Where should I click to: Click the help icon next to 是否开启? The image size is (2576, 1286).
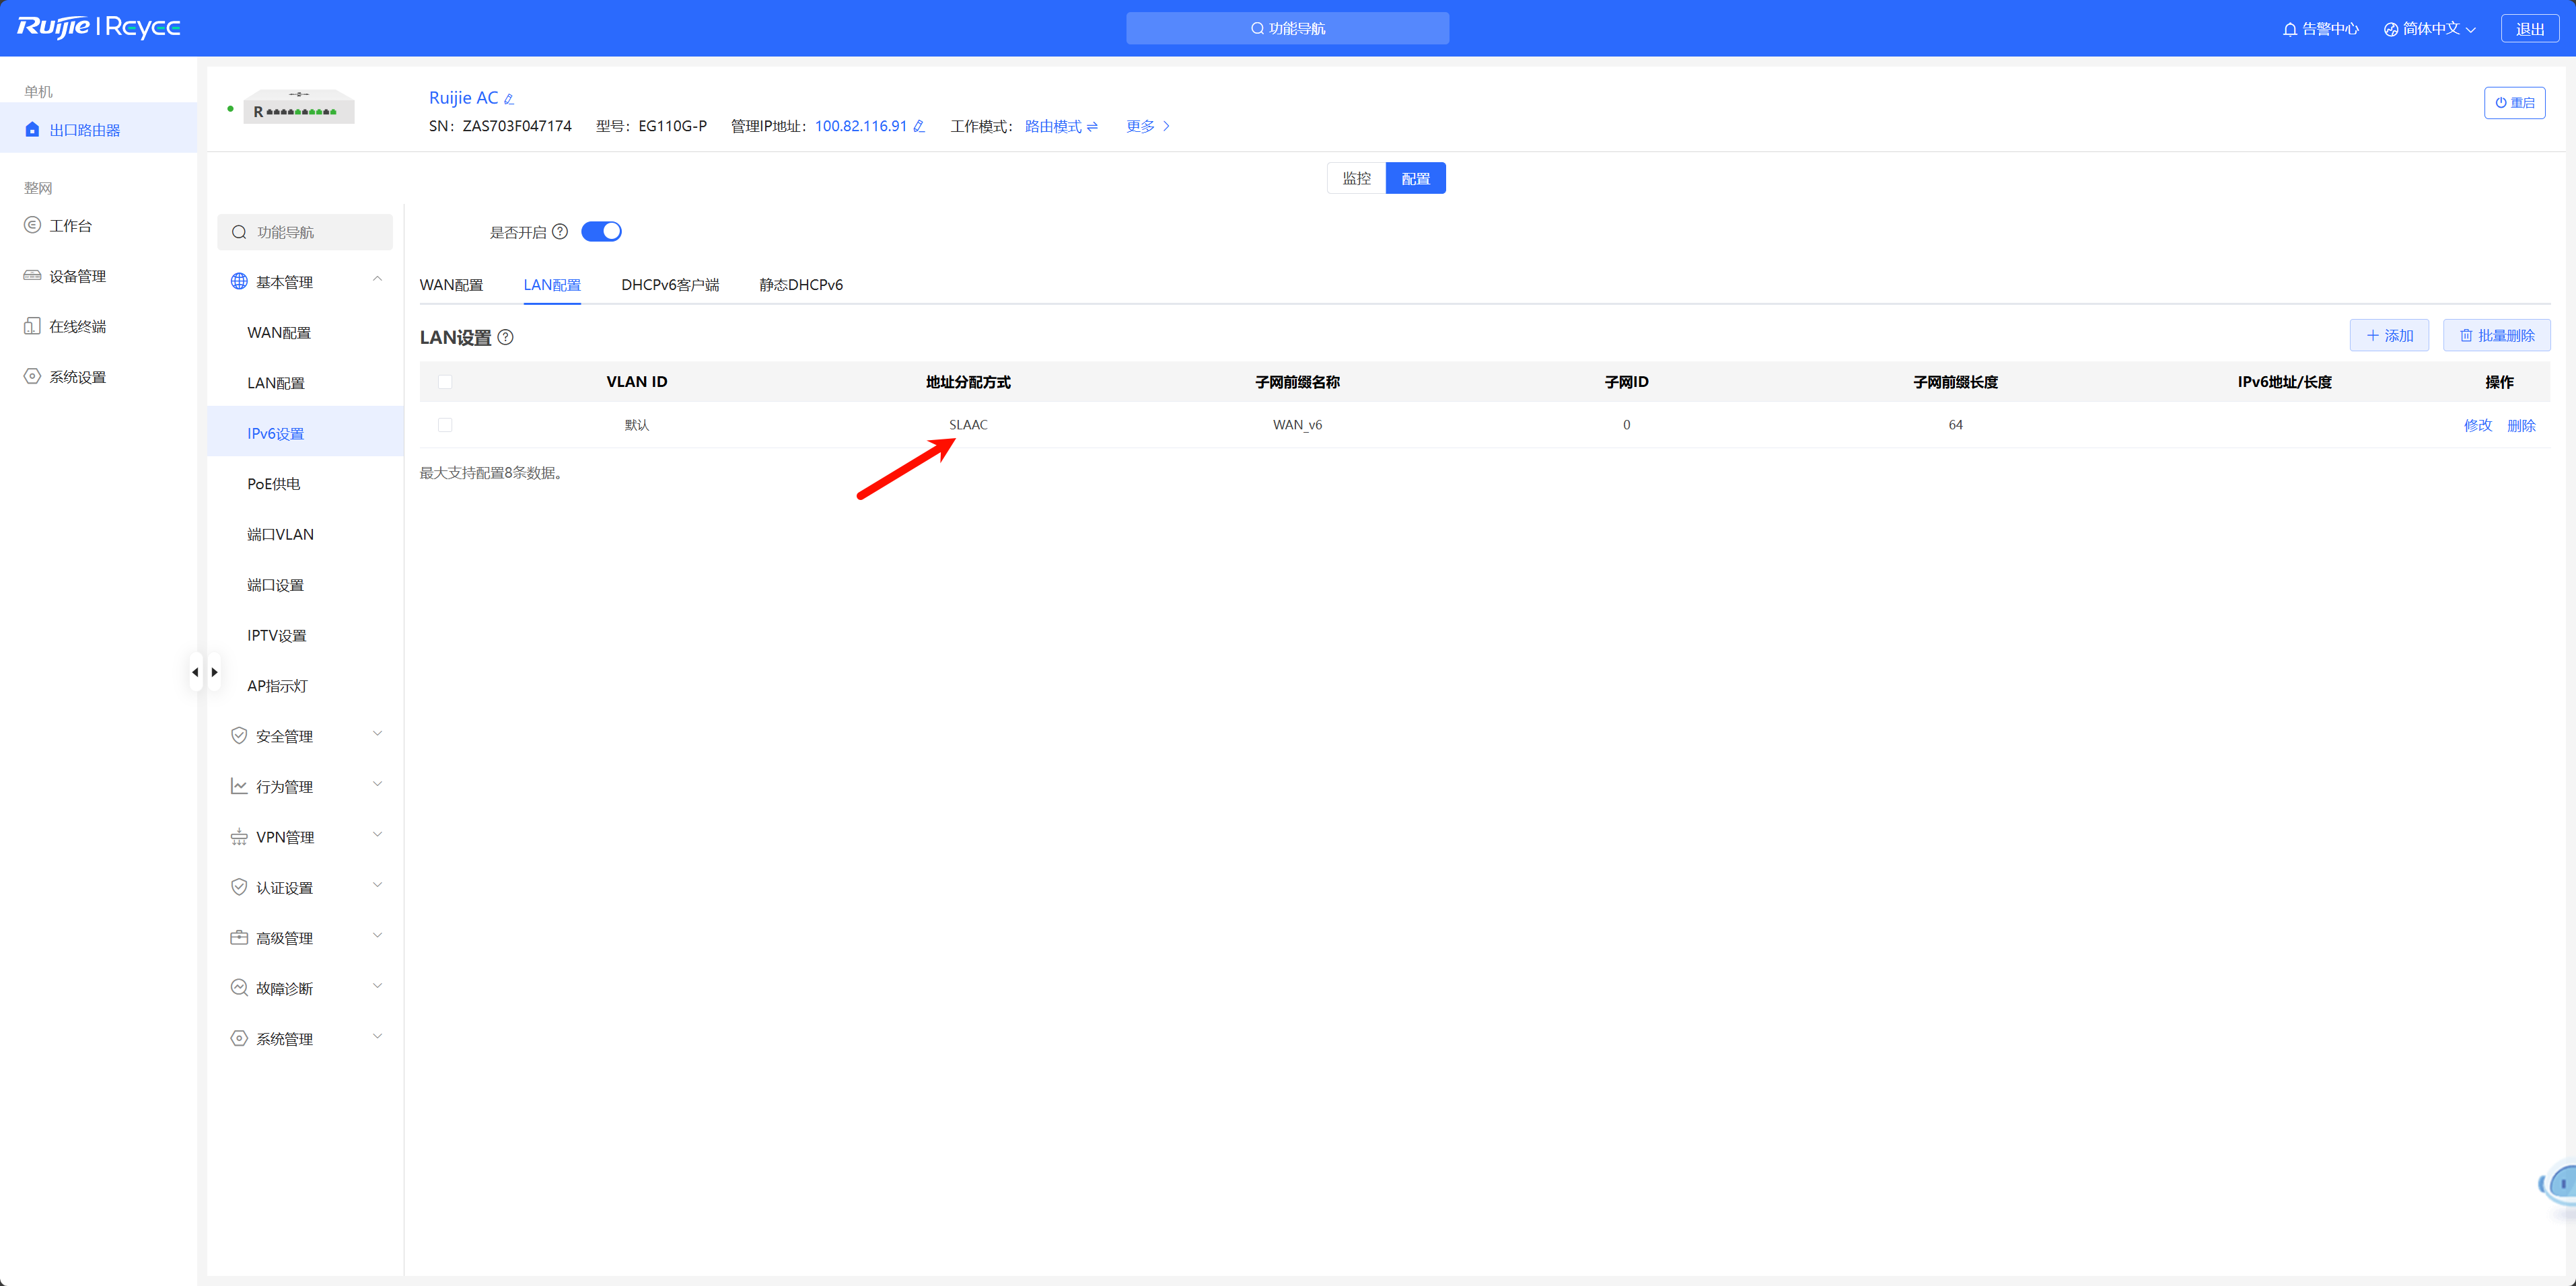(560, 232)
